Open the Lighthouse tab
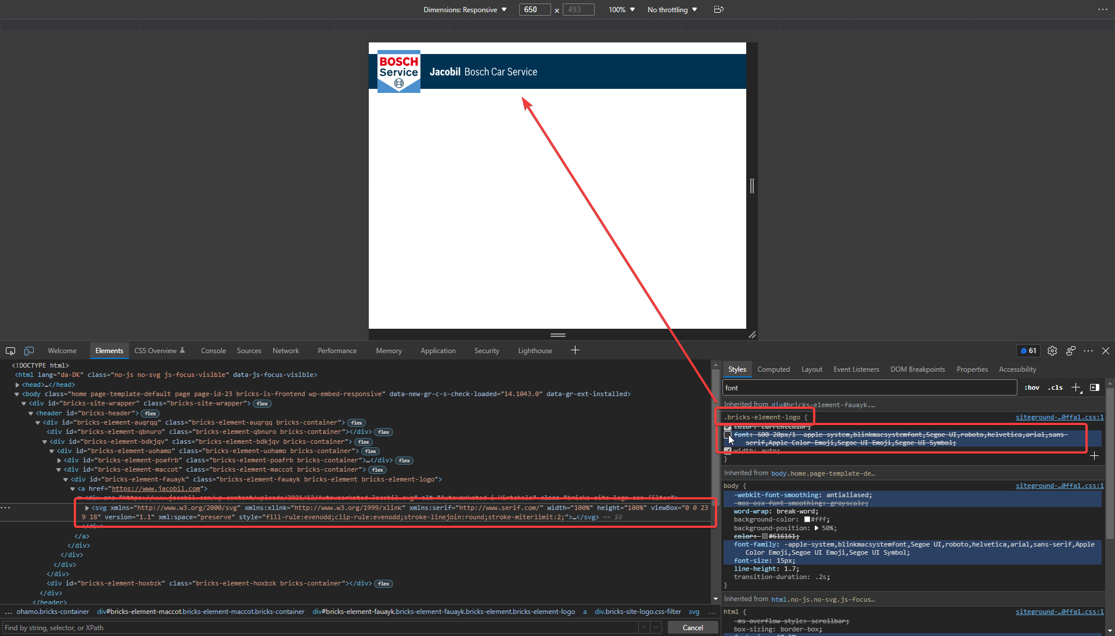 (x=535, y=351)
